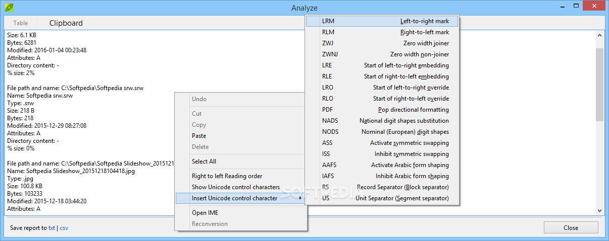Click 'Name: Softpedia Slideshow_20151218104418.jpg' line
609x241 pixels.
(x=71, y=171)
